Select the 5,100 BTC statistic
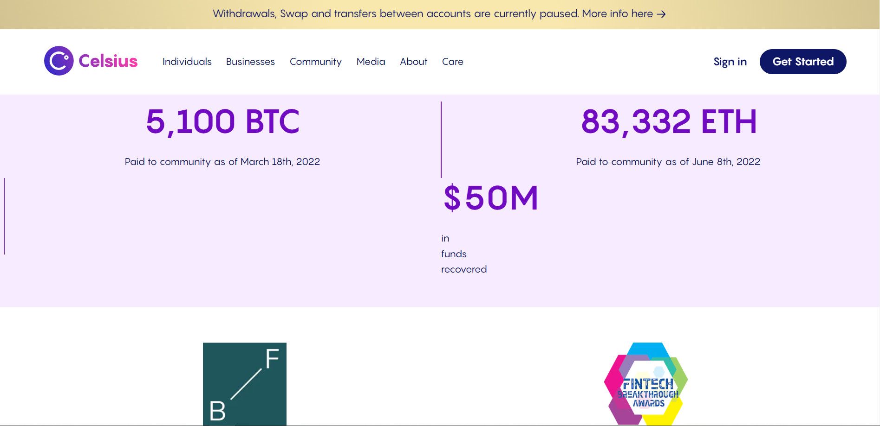 coord(223,122)
